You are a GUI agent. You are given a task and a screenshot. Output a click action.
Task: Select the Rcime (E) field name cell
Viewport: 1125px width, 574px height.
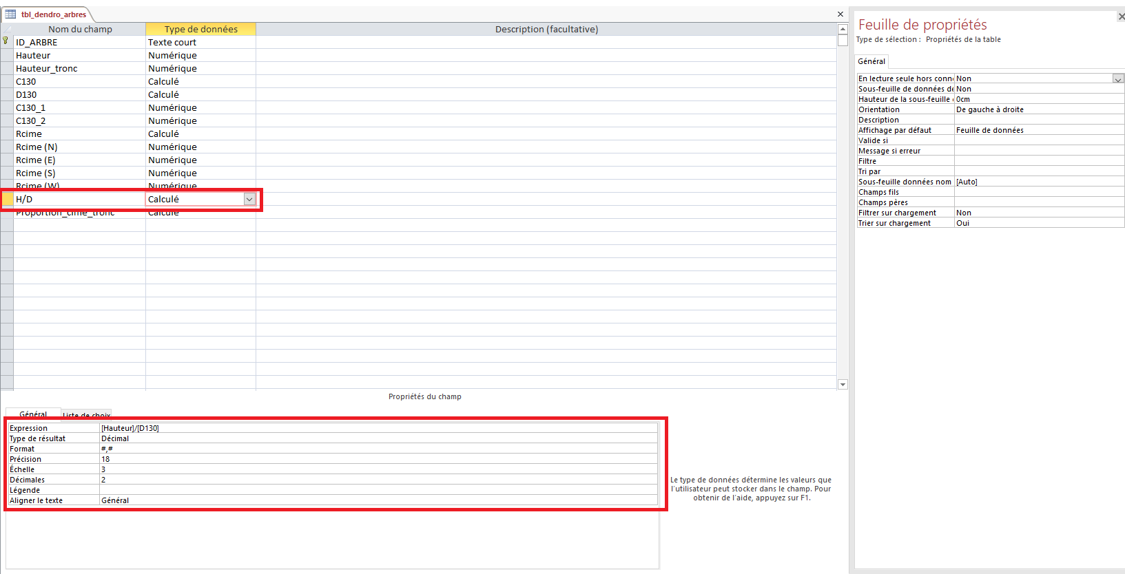79,160
